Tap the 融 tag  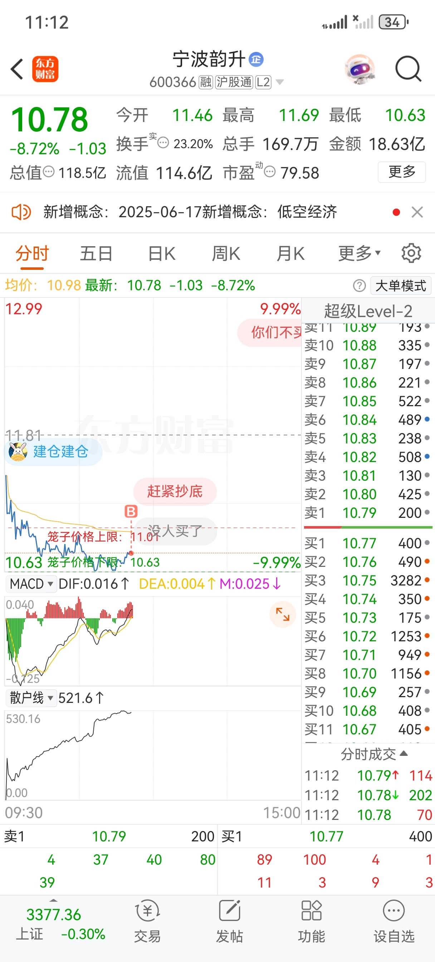pyautogui.click(x=206, y=82)
